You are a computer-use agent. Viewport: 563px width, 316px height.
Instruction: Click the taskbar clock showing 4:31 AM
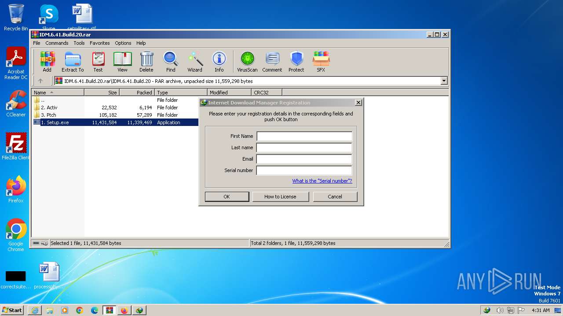(x=541, y=310)
